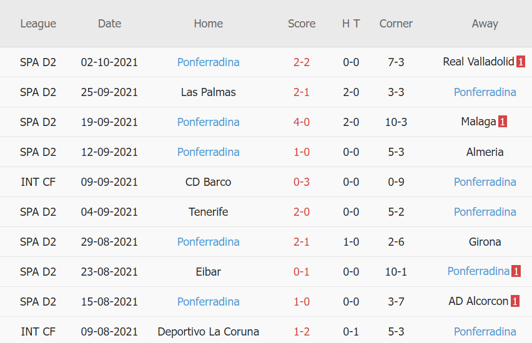This screenshot has width=532, height=343.
Task: Open the Girona team name
Action: 485,241
